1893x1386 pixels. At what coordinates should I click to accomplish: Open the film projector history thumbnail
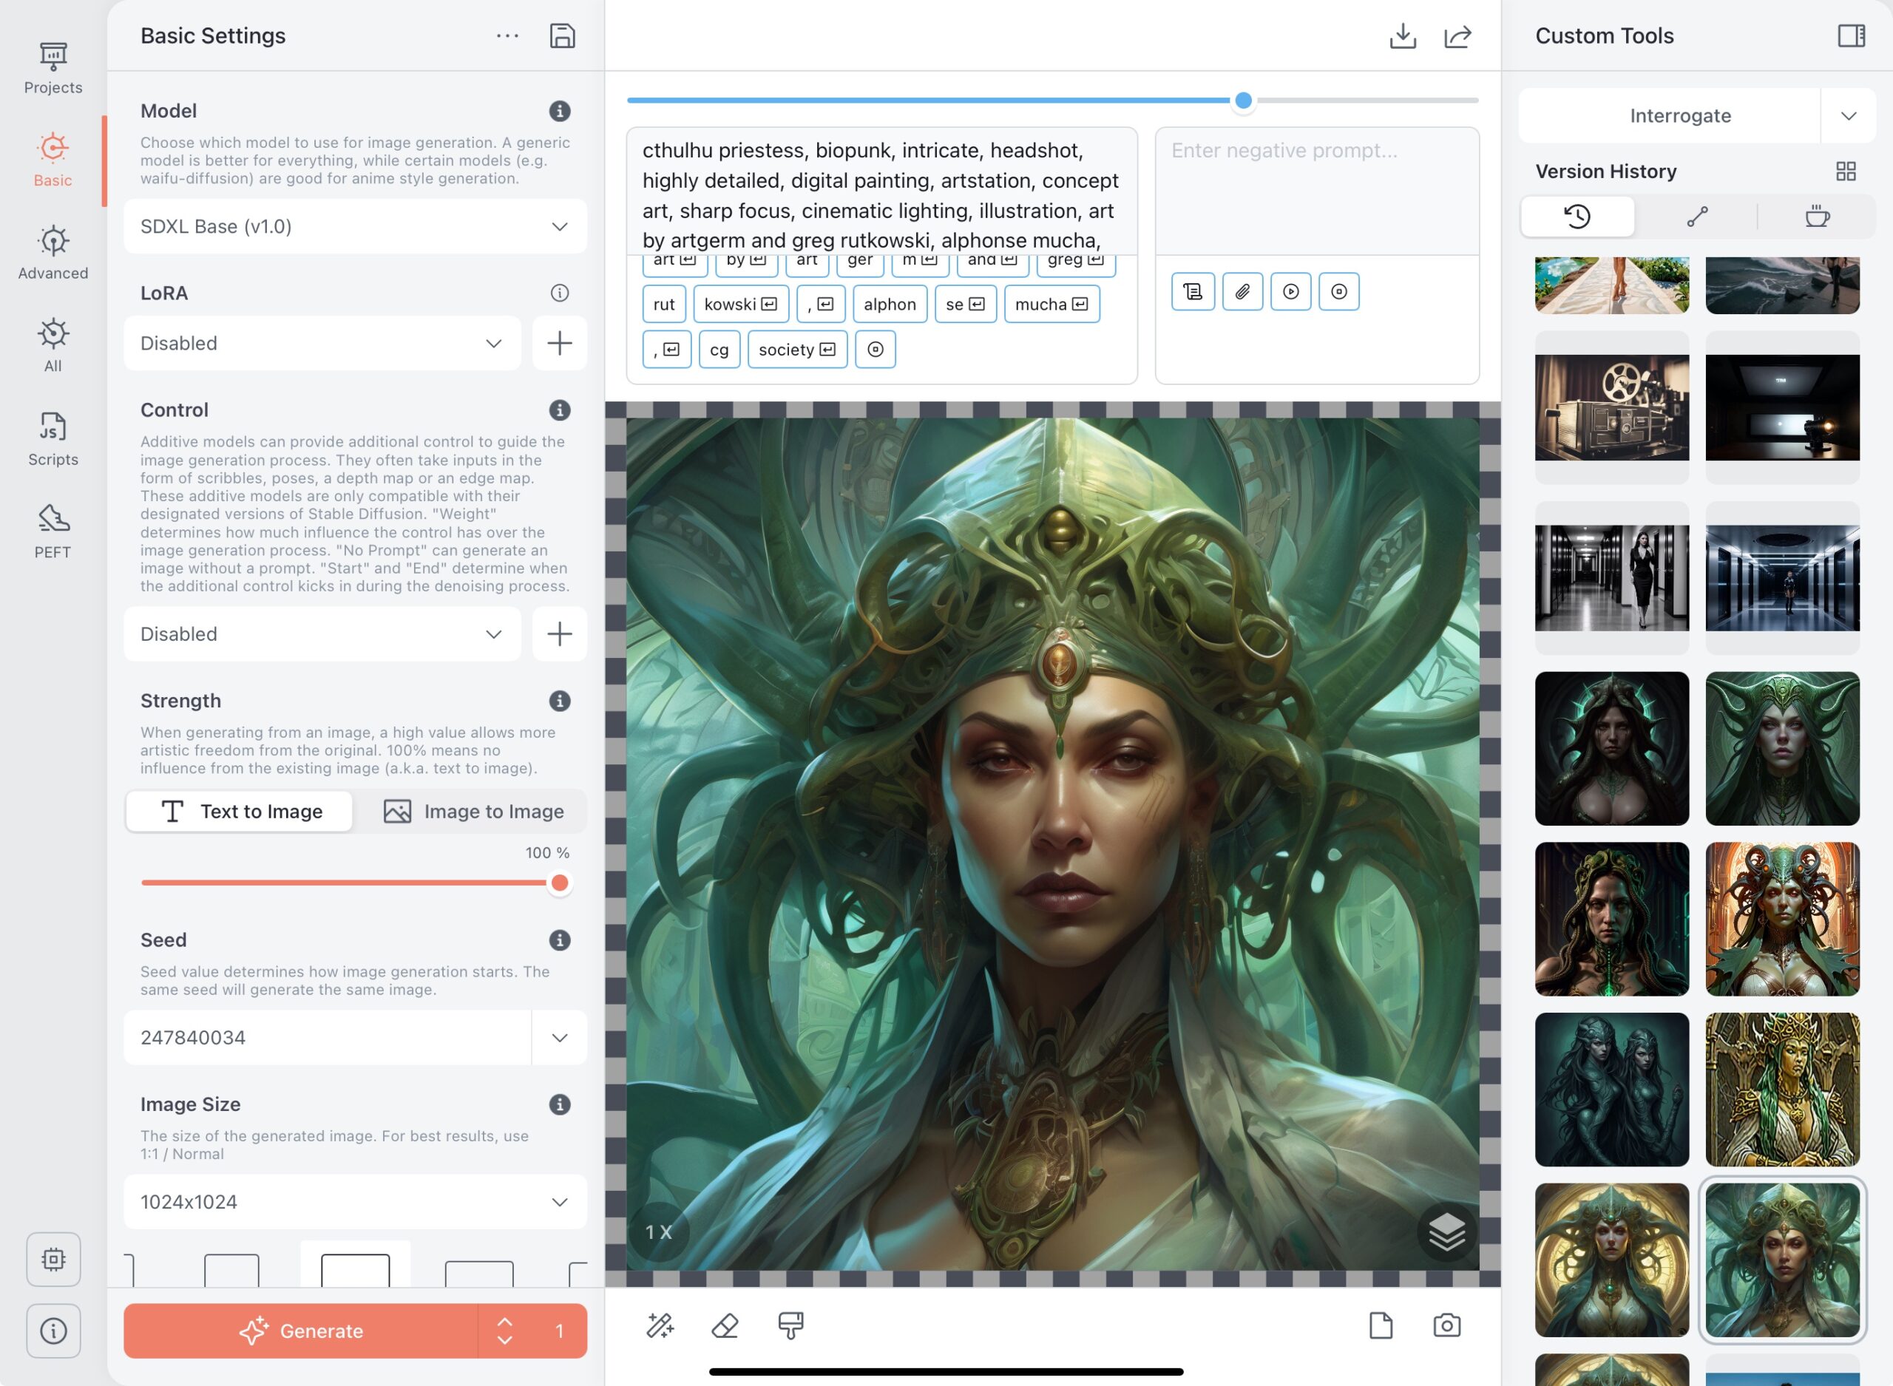click(x=1612, y=408)
